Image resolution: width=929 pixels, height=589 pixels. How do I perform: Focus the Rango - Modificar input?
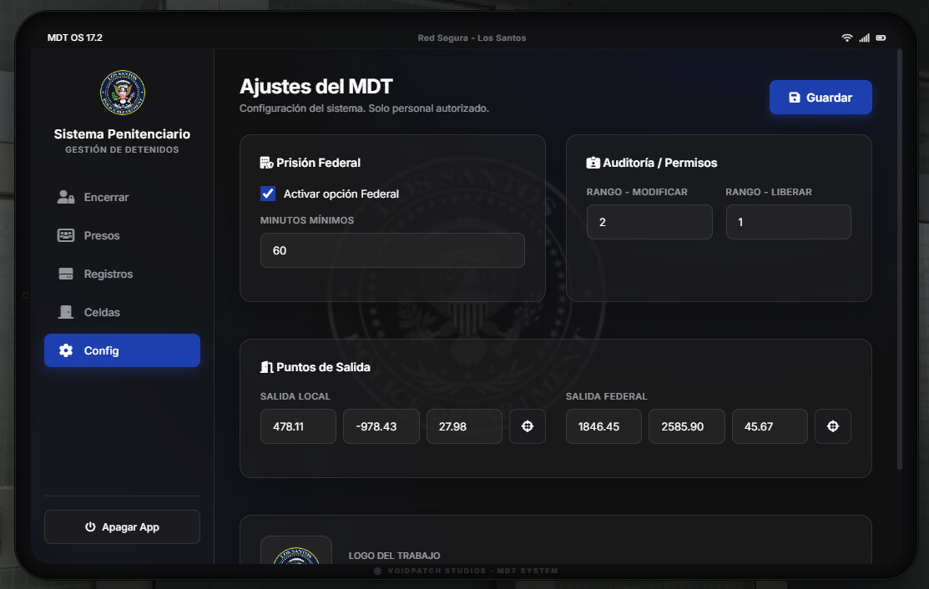(x=649, y=222)
